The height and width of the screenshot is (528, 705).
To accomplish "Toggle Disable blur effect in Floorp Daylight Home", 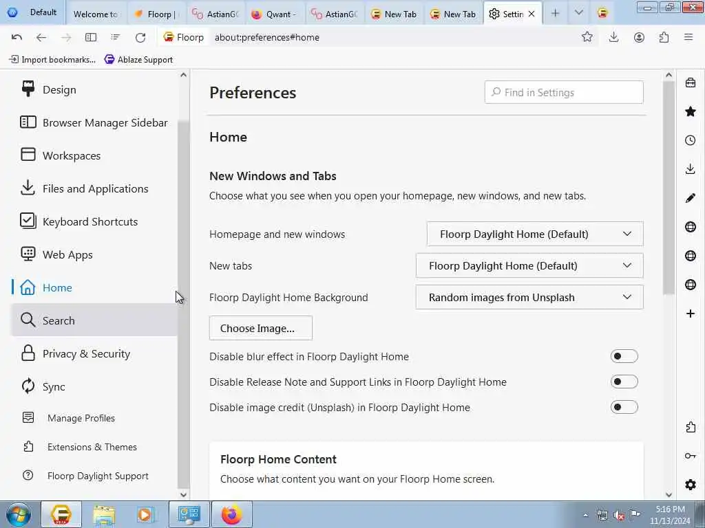I will [x=624, y=356].
